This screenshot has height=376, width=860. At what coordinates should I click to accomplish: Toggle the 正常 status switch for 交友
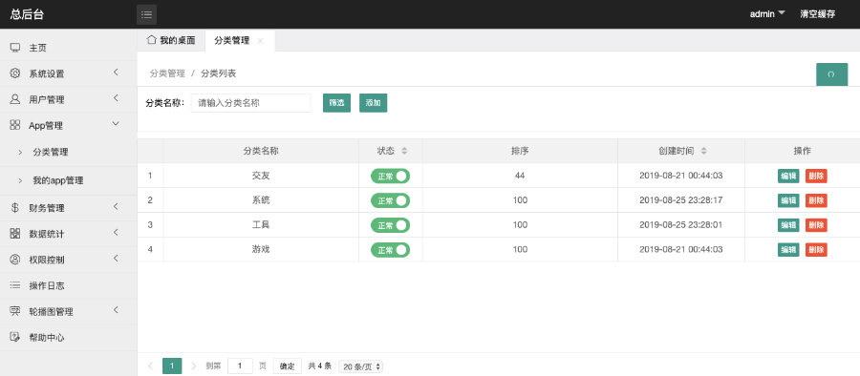[391, 176]
